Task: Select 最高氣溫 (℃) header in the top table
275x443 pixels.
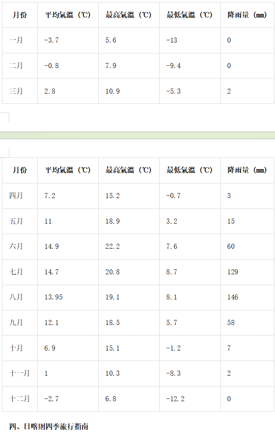Action: [128, 15]
